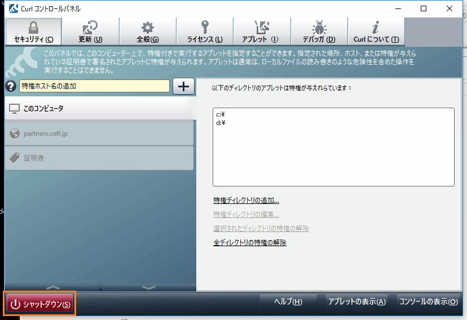The image size is (467, 320).
Task: Click 選択されたディレクトリの特権の解除 link
Action: [261, 228]
